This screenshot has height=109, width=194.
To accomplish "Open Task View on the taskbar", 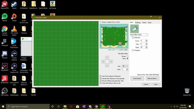I will pos(59,106).
